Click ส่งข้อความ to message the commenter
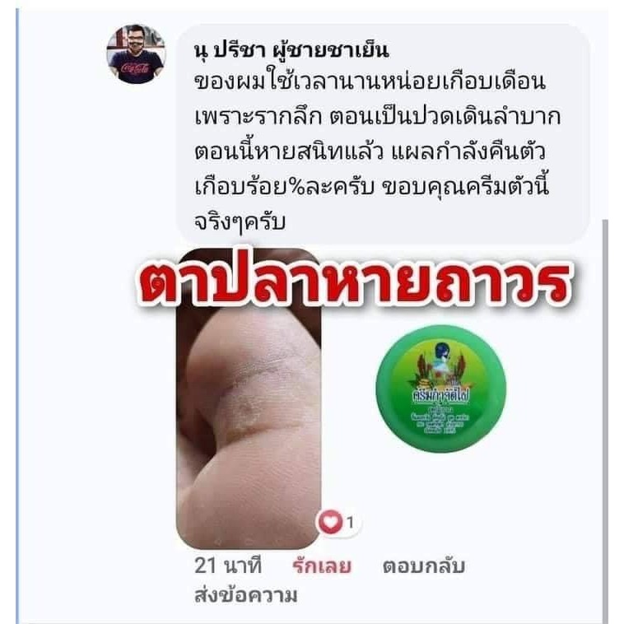 tap(246, 595)
